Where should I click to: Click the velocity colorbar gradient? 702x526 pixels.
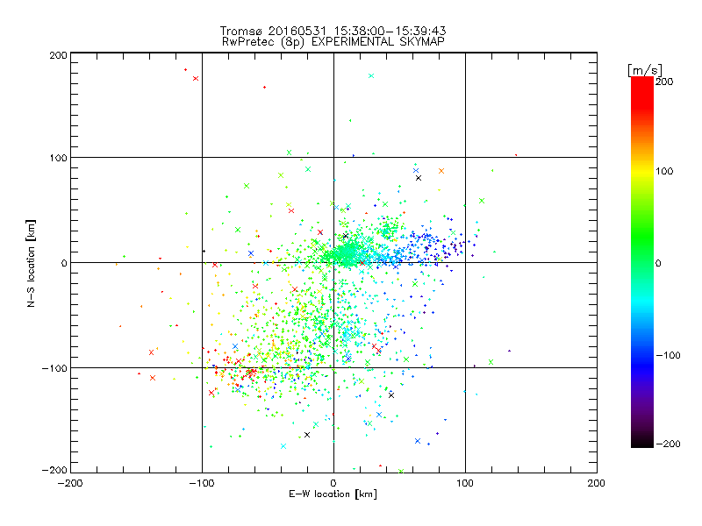click(x=642, y=262)
